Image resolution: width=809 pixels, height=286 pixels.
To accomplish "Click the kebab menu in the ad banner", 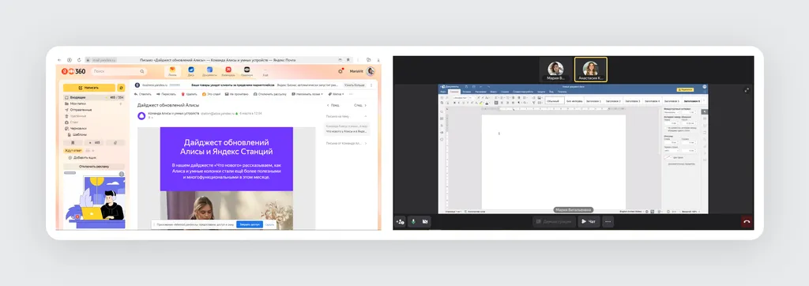I will point(371,85).
